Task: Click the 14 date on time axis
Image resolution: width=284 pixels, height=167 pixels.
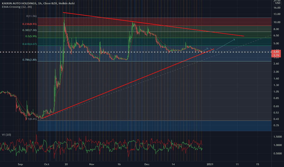Action: pos(173,164)
